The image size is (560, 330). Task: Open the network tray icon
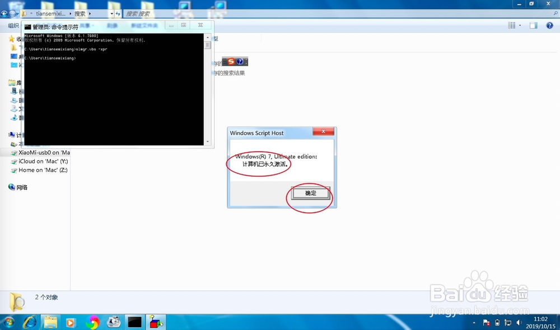508,323
